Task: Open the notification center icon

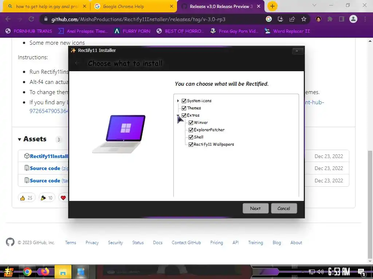Action: [x=362, y=272]
